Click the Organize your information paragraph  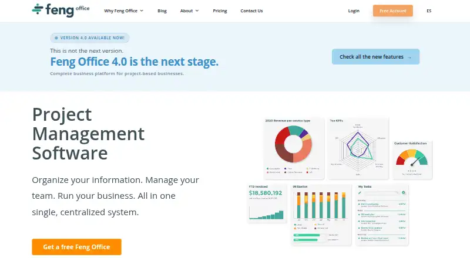(115, 196)
